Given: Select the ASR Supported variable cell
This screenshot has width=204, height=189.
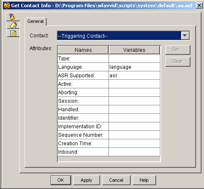Looking at the screenshot, I should coord(134,76).
